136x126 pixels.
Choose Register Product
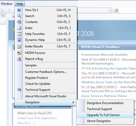click(x=46, y=78)
